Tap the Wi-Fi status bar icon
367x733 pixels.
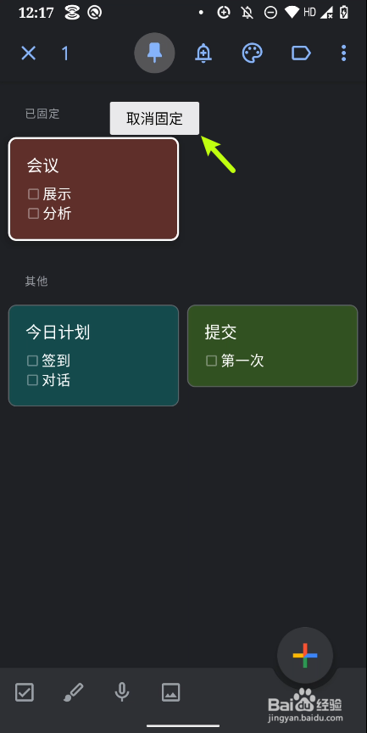(292, 13)
